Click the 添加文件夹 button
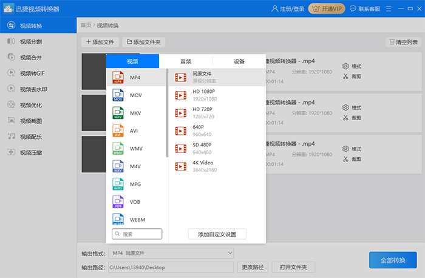The width and height of the screenshot is (425, 278). coord(144,42)
